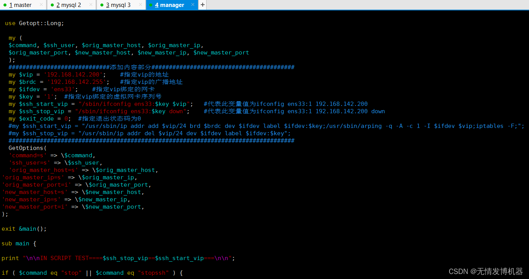Click the 'IN SCRIPT TEST' print statement
The height and width of the screenshot is (279, 529).
click(118, 258)
